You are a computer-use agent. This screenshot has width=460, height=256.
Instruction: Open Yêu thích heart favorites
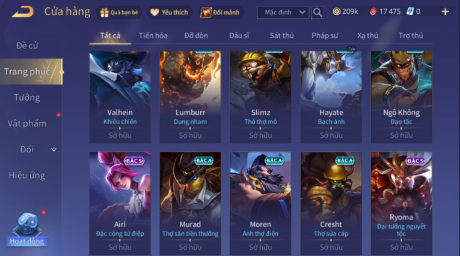[155, 12]
